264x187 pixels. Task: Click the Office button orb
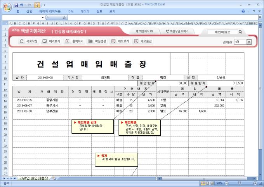point(7,7)
